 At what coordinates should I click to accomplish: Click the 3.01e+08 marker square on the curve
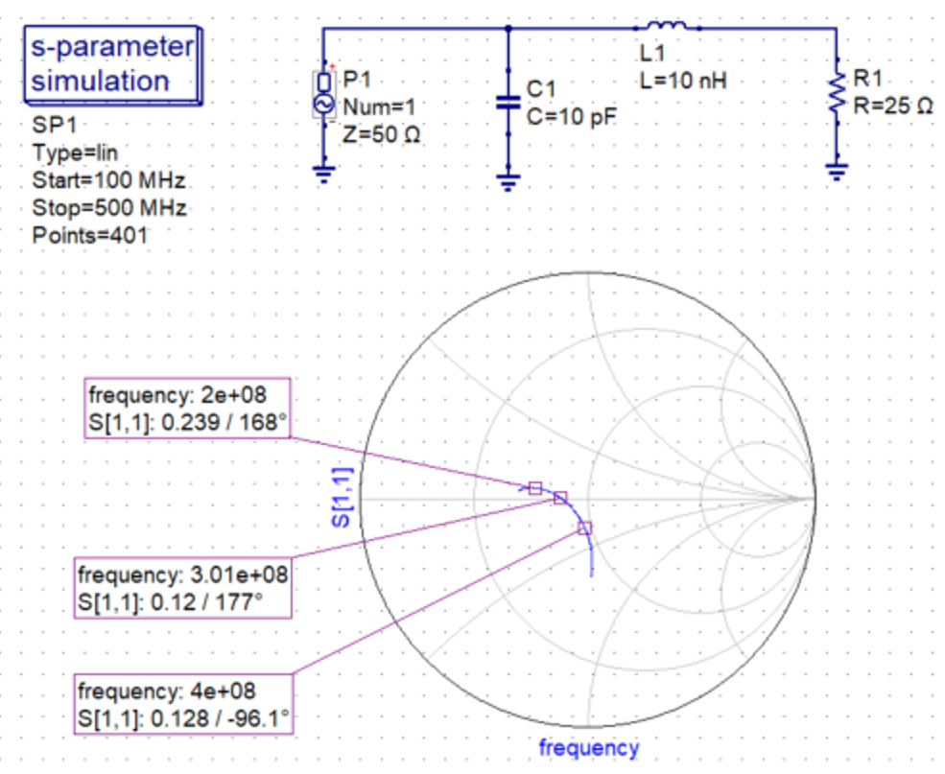point(560,498)
